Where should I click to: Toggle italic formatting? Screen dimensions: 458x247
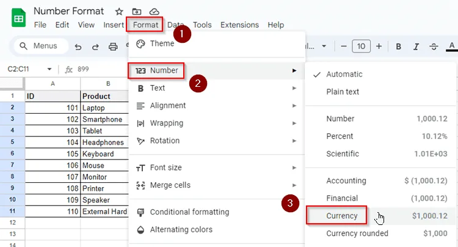coord(416,46)
